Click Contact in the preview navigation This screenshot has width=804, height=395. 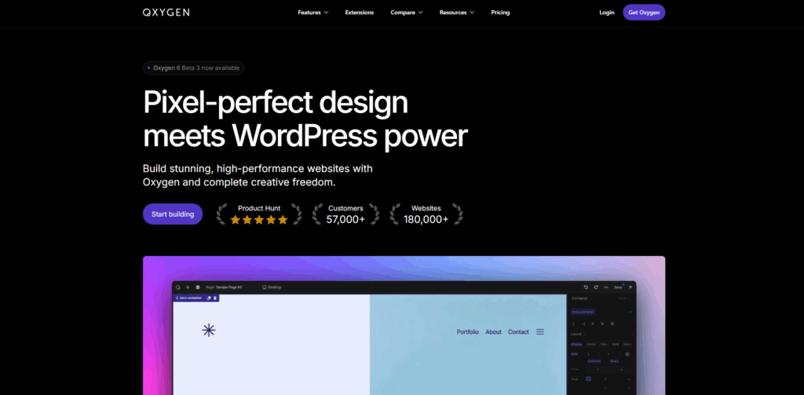518,332
